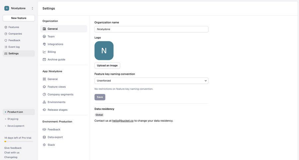299x160 pixels.
Task: Click the Archive guide box icon
Action: click(x=44, y=60)
